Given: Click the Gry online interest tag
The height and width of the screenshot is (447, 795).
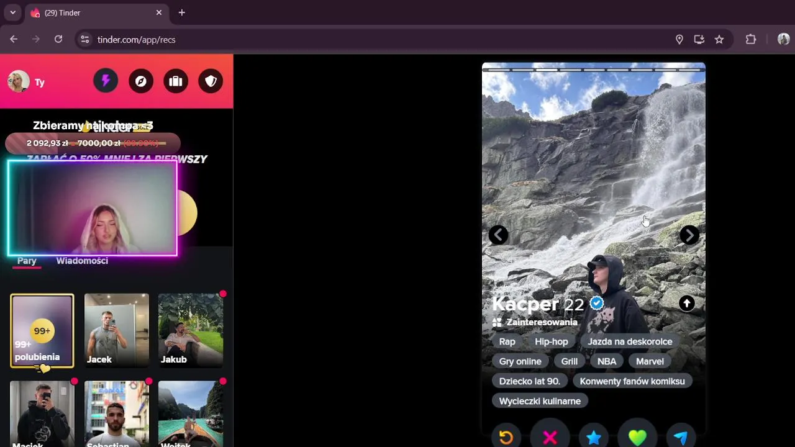Looking at the screenshot, I should [x=520, y=361].
